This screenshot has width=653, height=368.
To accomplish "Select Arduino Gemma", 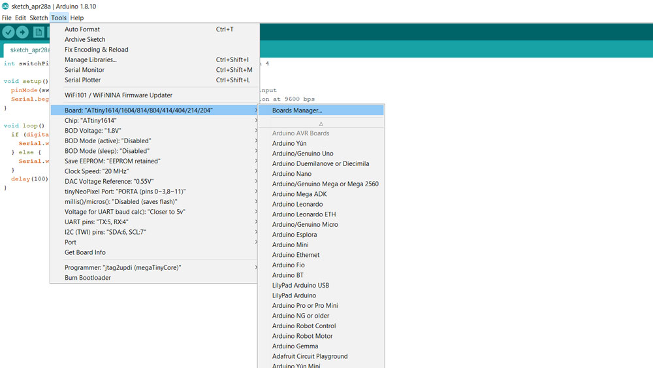I will tap(321, 346).
